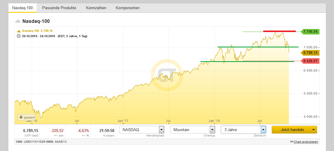Open the NASDAQ Handelsplatz dropdown
The height and width of the screenshot is (151, 334).
(x=142, y=130)
